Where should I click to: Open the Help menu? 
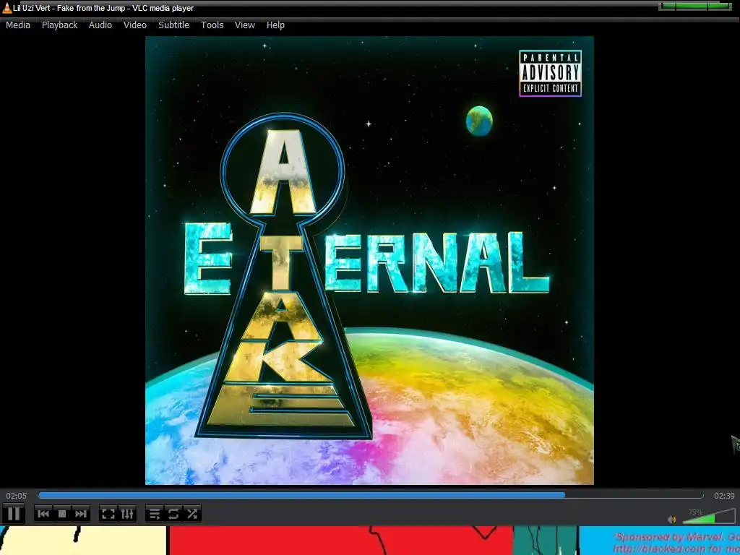[x=275, y=25]
